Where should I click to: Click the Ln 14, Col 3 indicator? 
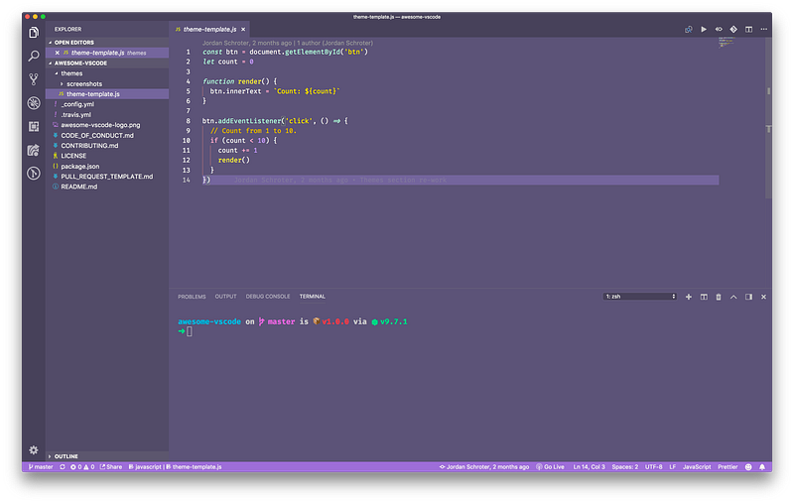tap(589, 467)
